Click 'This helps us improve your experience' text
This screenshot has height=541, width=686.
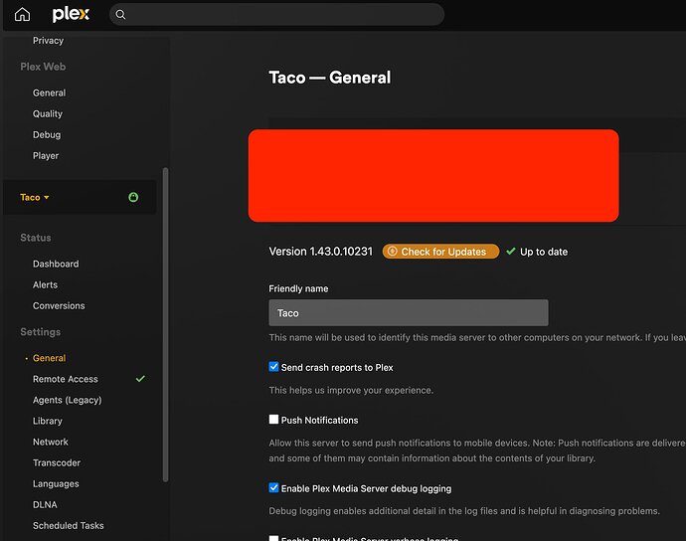tap(351, 390)
